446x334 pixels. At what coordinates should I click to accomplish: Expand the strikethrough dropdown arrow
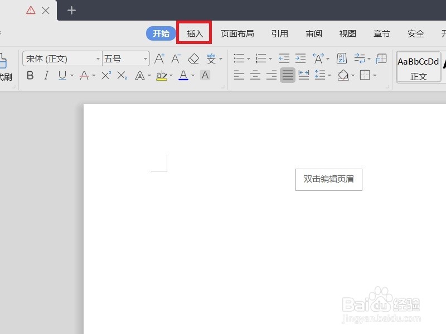pos(94,76)
